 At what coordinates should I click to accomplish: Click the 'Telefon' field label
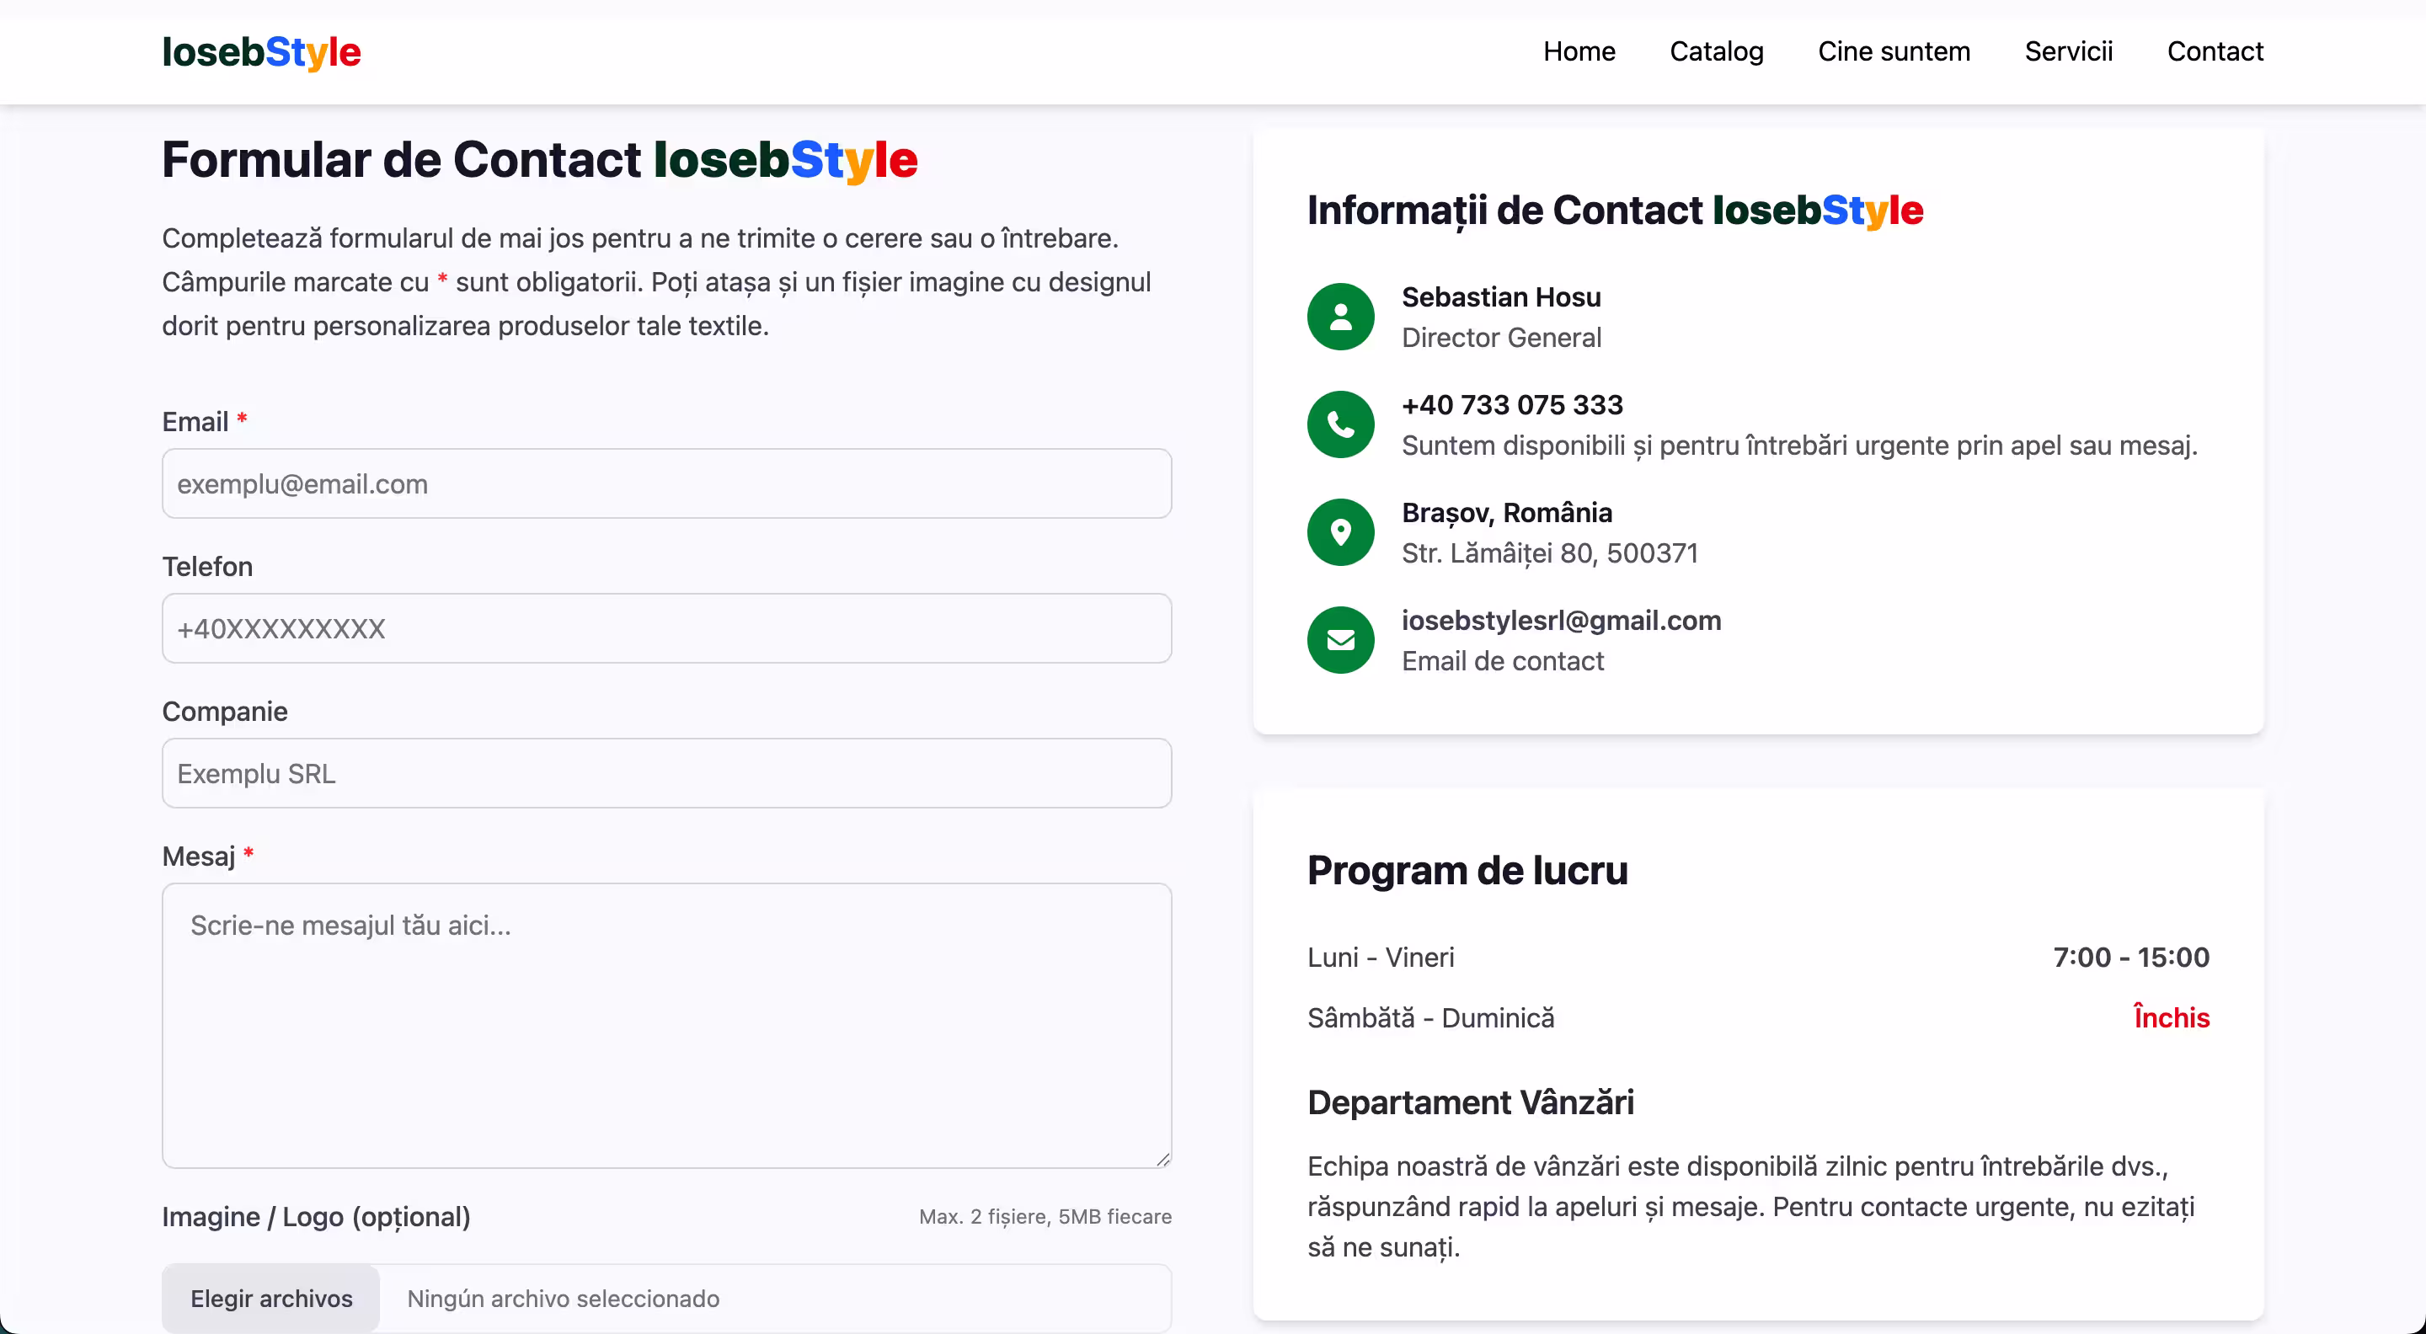[207, 566]
